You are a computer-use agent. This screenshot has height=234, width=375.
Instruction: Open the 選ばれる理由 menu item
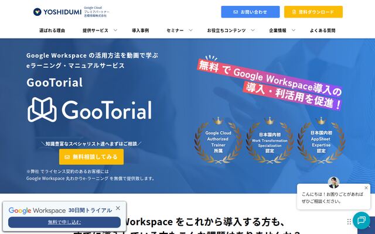tap(52, 30)
